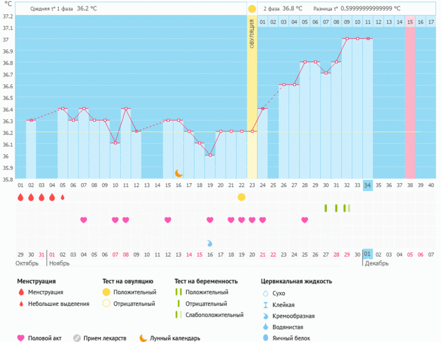The width and height of the screenshot is (441, 342).
Task: Click the positive ovulation test marker on day 22
Action: (x=241, y=197)
